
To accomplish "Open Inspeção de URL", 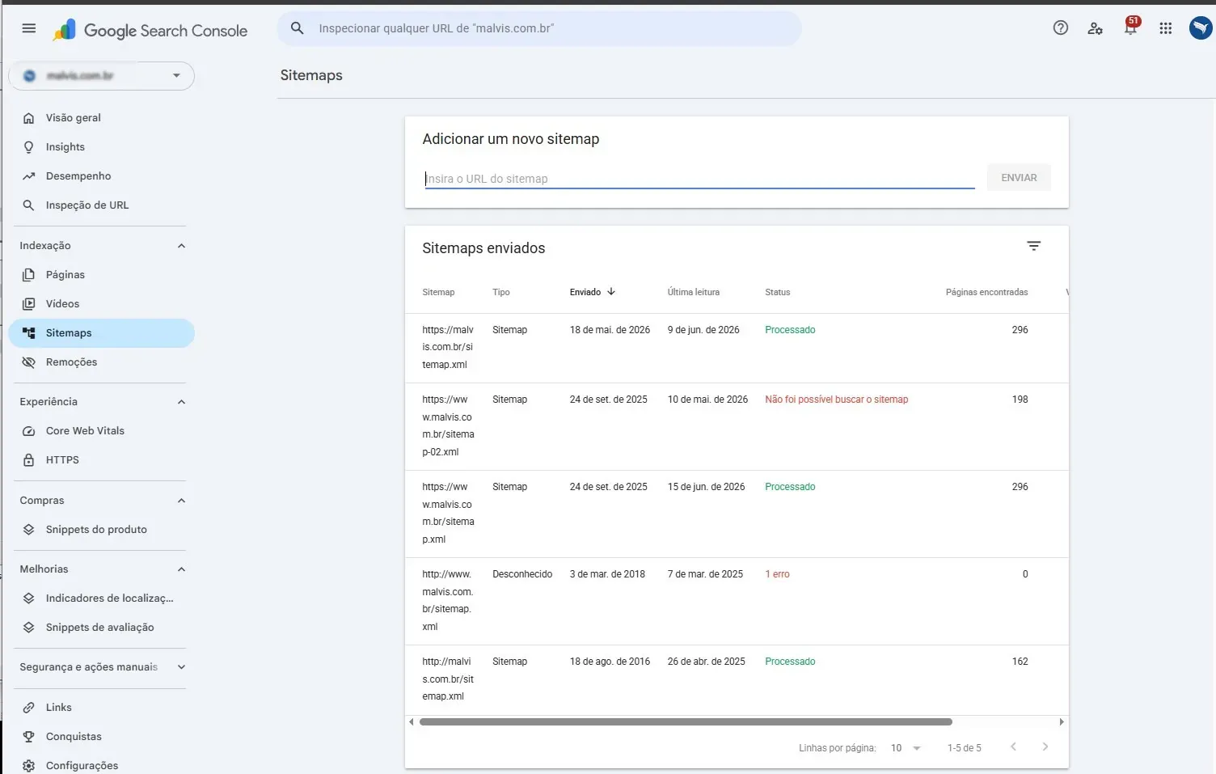I will 101,205.
